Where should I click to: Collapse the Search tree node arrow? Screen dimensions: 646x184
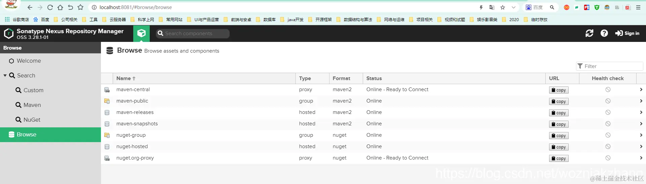click(5, 75)
